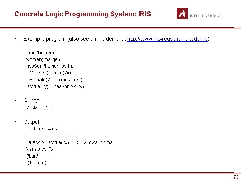Screen dimensions: 241x181
Task: Click the STI Innsbruck logo icon
Action: point(182,14)
